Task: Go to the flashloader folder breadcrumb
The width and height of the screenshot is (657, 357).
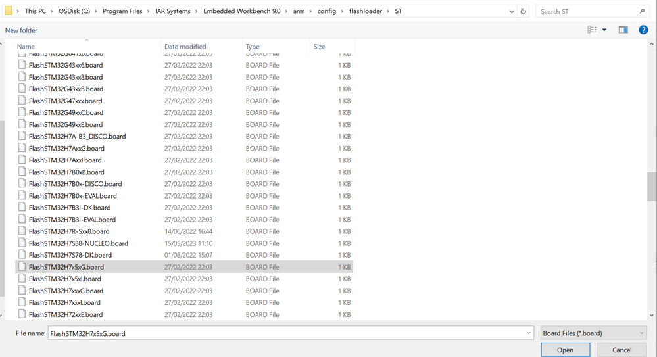Action: coord(366,11)
